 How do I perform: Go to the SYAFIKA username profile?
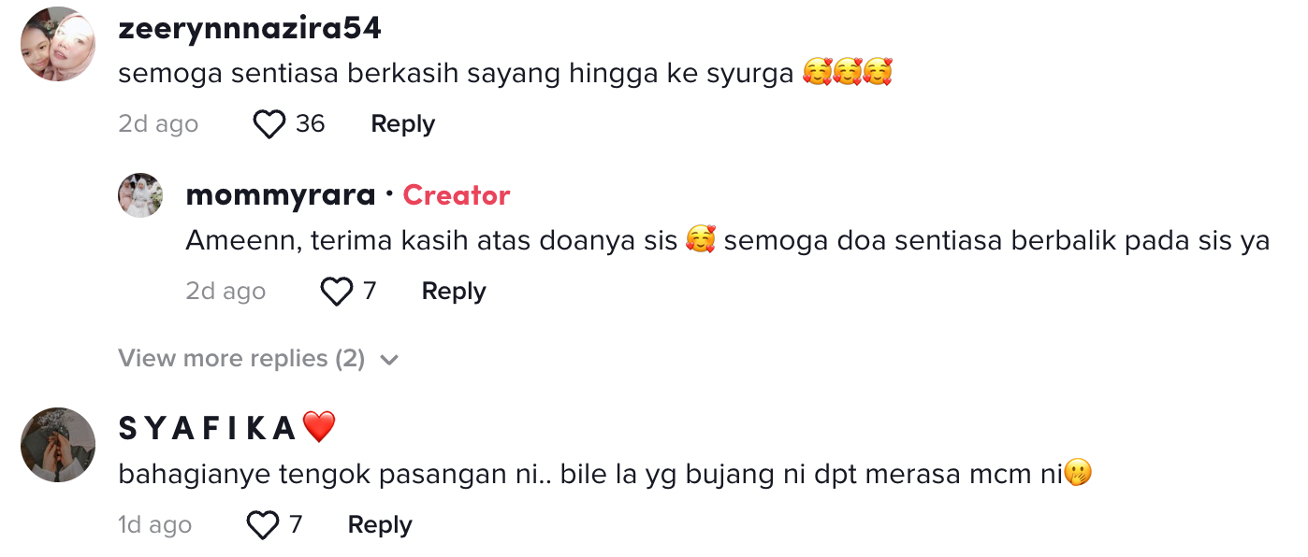click(208, 428)
